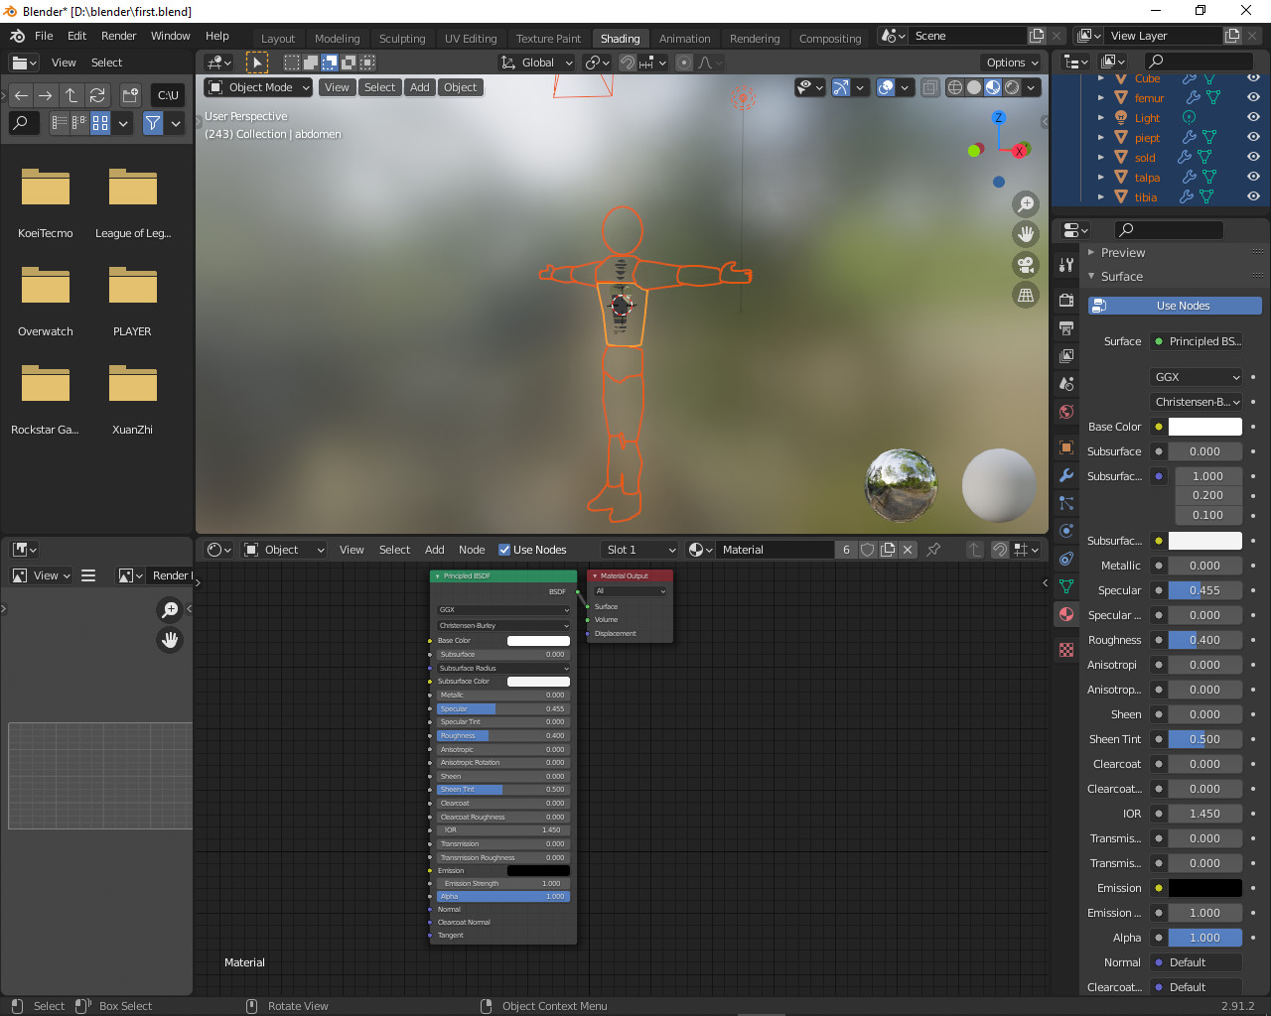Enable wireframe viewport shading mode
This screenshot has height=1016, width=1271.
[954, 87]
